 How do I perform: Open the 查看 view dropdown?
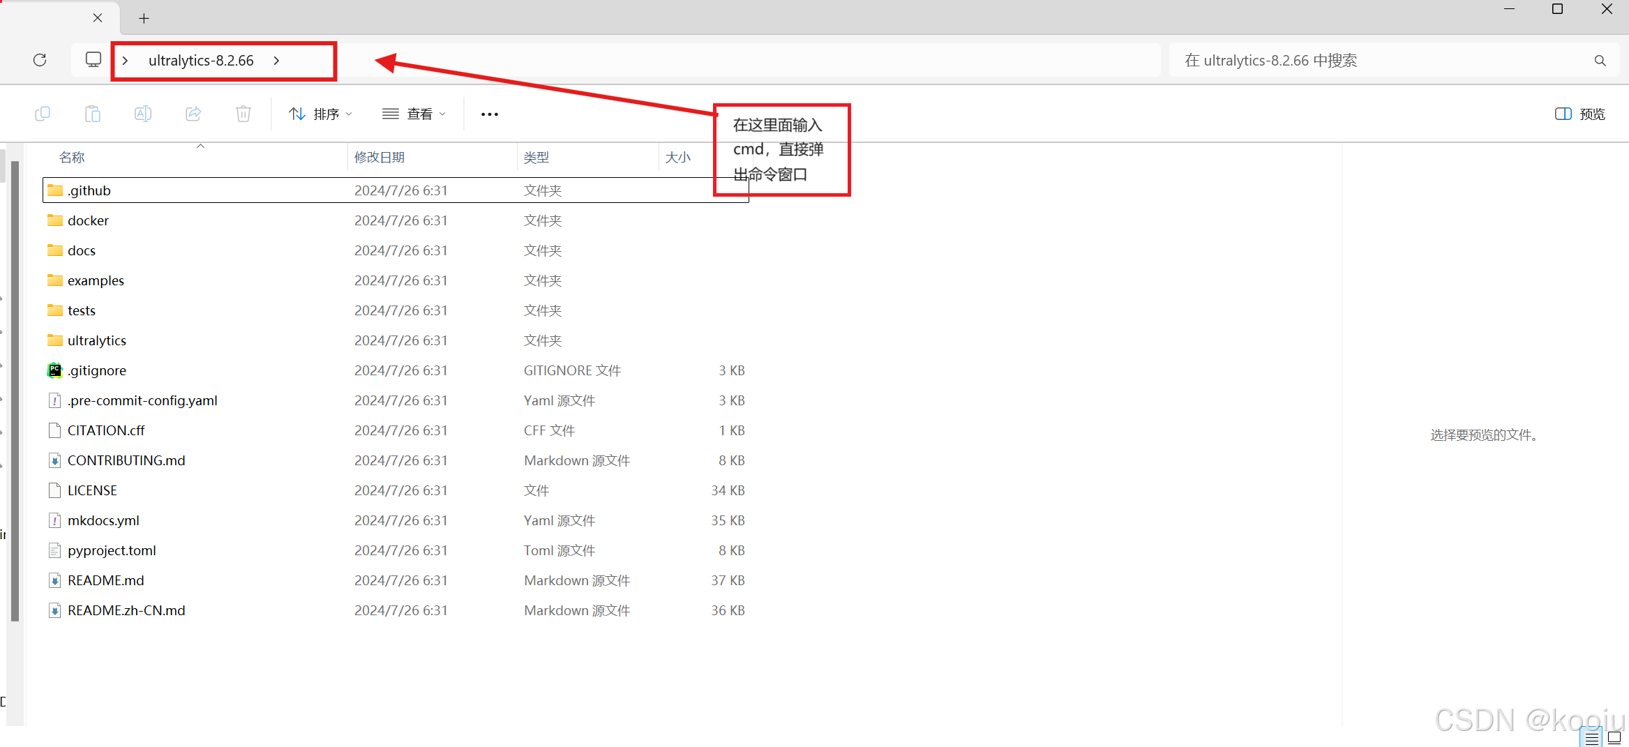coord(414,114)
